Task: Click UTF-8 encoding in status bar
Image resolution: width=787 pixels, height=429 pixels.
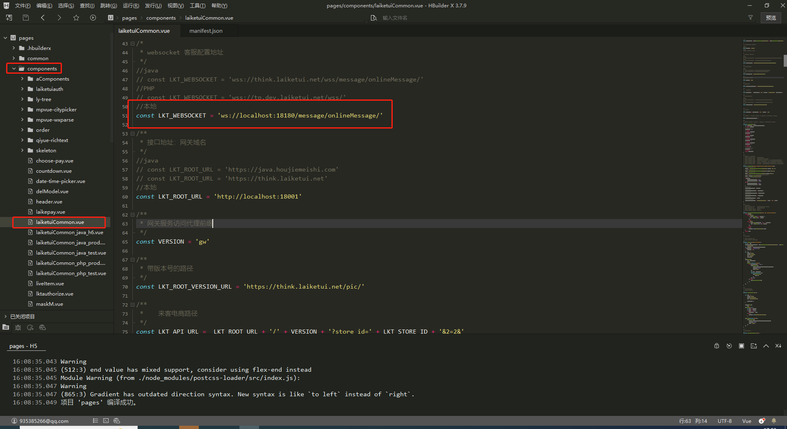Action: (x=724, y=421)
